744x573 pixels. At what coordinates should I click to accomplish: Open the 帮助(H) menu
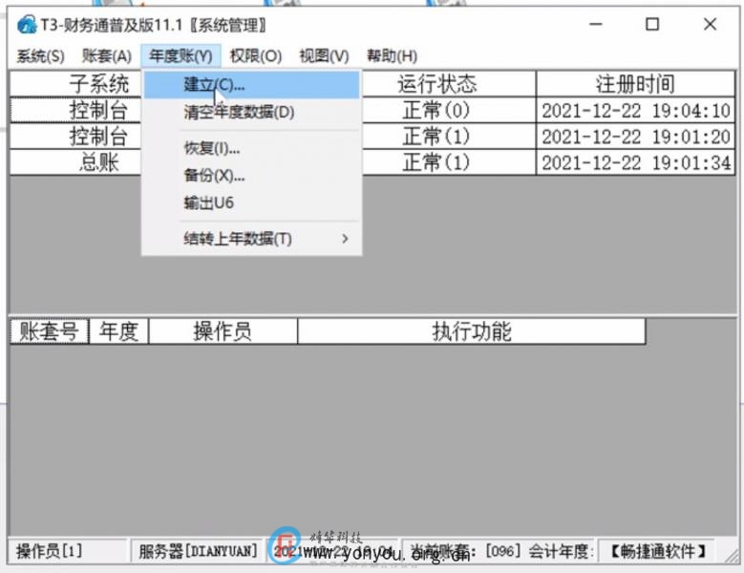pyautogui.click(x=392, y=56)
